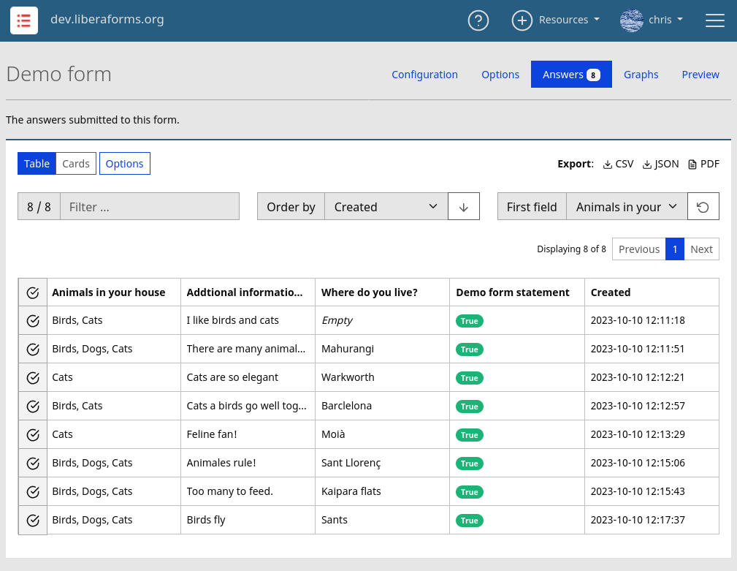Click dev.liberaforms.org site link
The height and width of the screenshot is (571, 737).
coord(107,19)
